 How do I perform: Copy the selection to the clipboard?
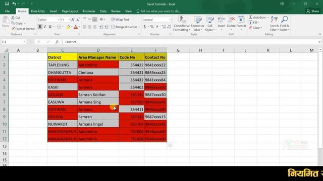click(17, 23)
